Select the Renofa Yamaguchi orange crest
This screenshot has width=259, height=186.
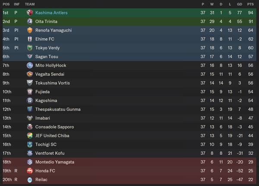(x=30, y=30)
